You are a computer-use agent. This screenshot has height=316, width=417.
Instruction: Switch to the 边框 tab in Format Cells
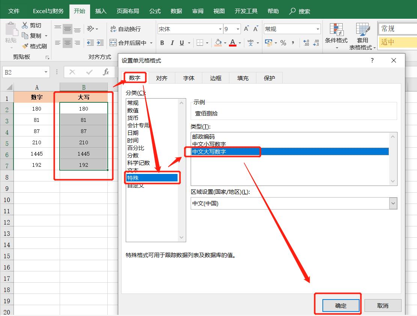pyautogui.click(x=215, y=78)
